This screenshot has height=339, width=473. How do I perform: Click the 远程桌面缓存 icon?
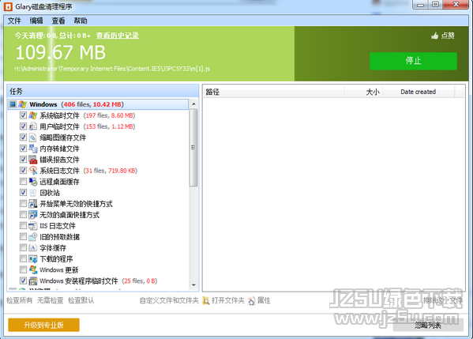(x=33, y=182)
